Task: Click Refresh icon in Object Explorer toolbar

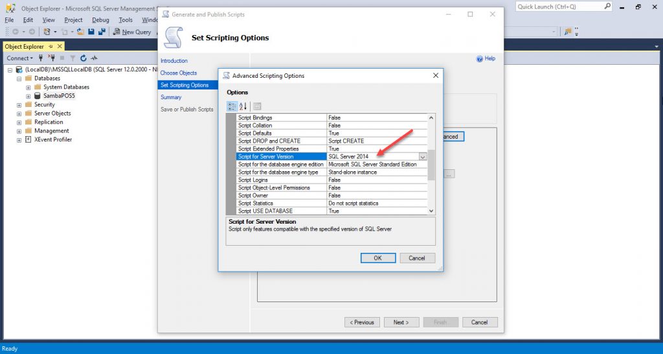Action: tap(84, 58)
